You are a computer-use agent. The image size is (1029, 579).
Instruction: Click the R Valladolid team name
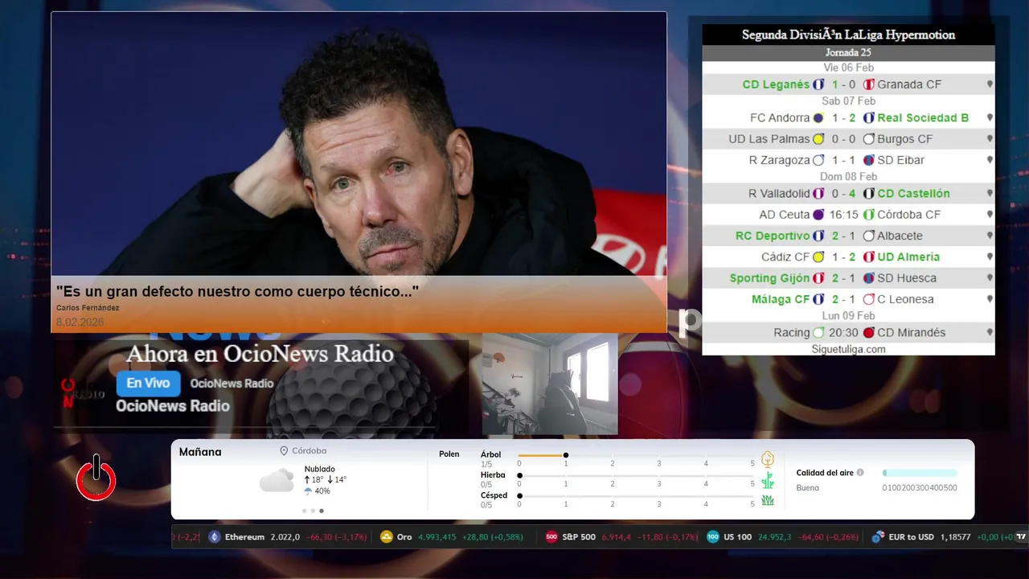click(x=779, y=194)
